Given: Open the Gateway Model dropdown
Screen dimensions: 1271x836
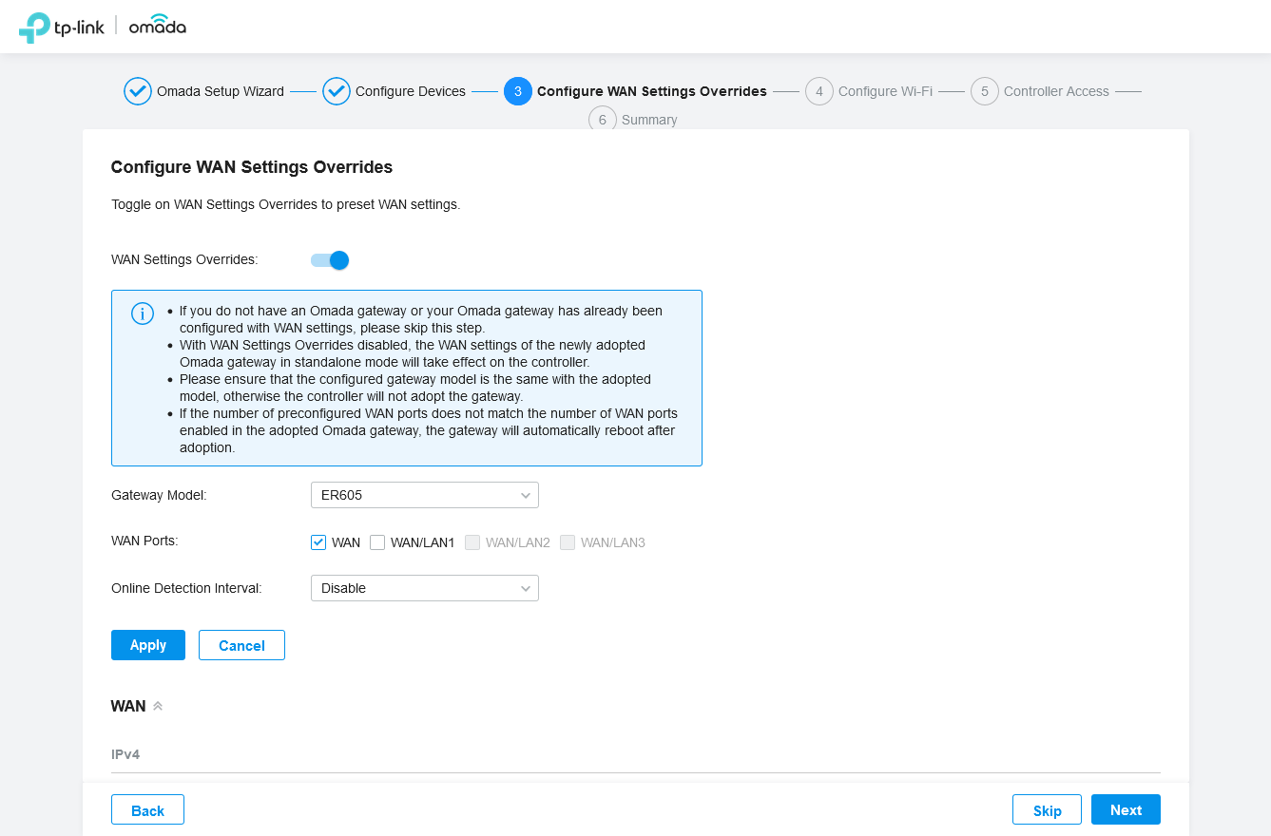Looking at the screenshot, I should tap(425, 495).
